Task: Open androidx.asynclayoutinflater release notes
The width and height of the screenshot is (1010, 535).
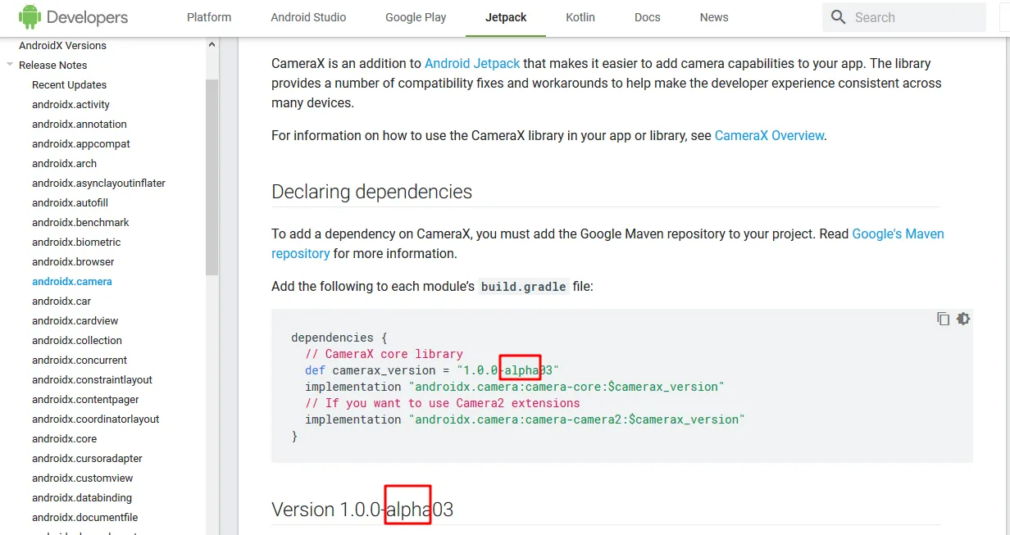Action: pyautogui.click(x=98, y=183)
